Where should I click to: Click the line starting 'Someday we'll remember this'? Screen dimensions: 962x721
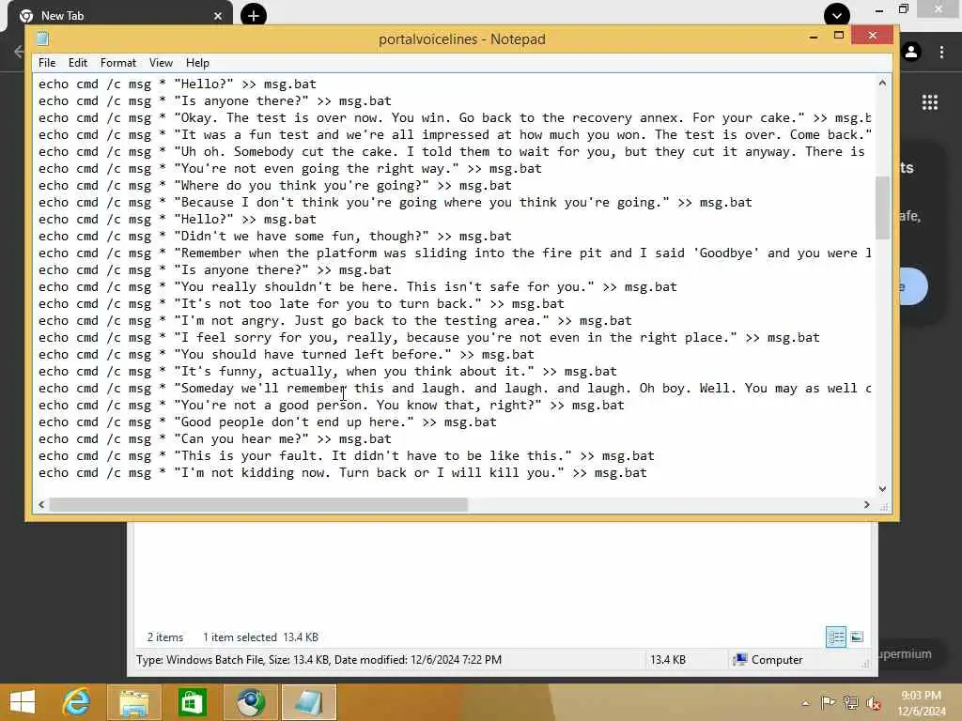coord(455,388)
